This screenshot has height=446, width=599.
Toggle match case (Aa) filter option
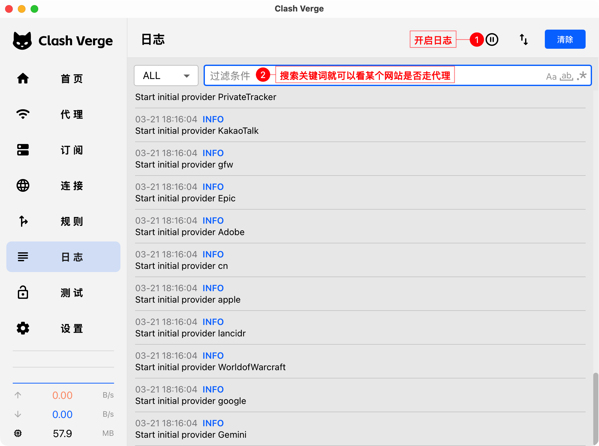point(551,76)
